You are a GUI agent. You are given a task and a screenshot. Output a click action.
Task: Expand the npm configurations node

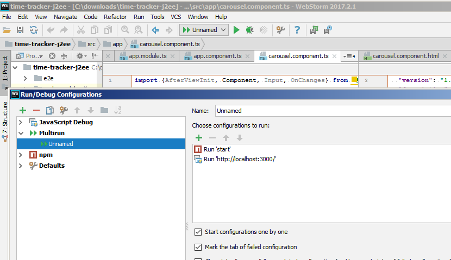tap(21, 155)
